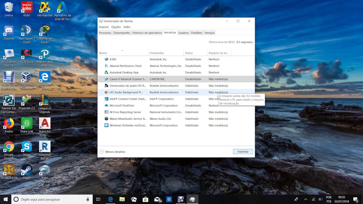Click the Habilitar button
The height and width of the screenshot is (204, 363).
tap(243, 152)
